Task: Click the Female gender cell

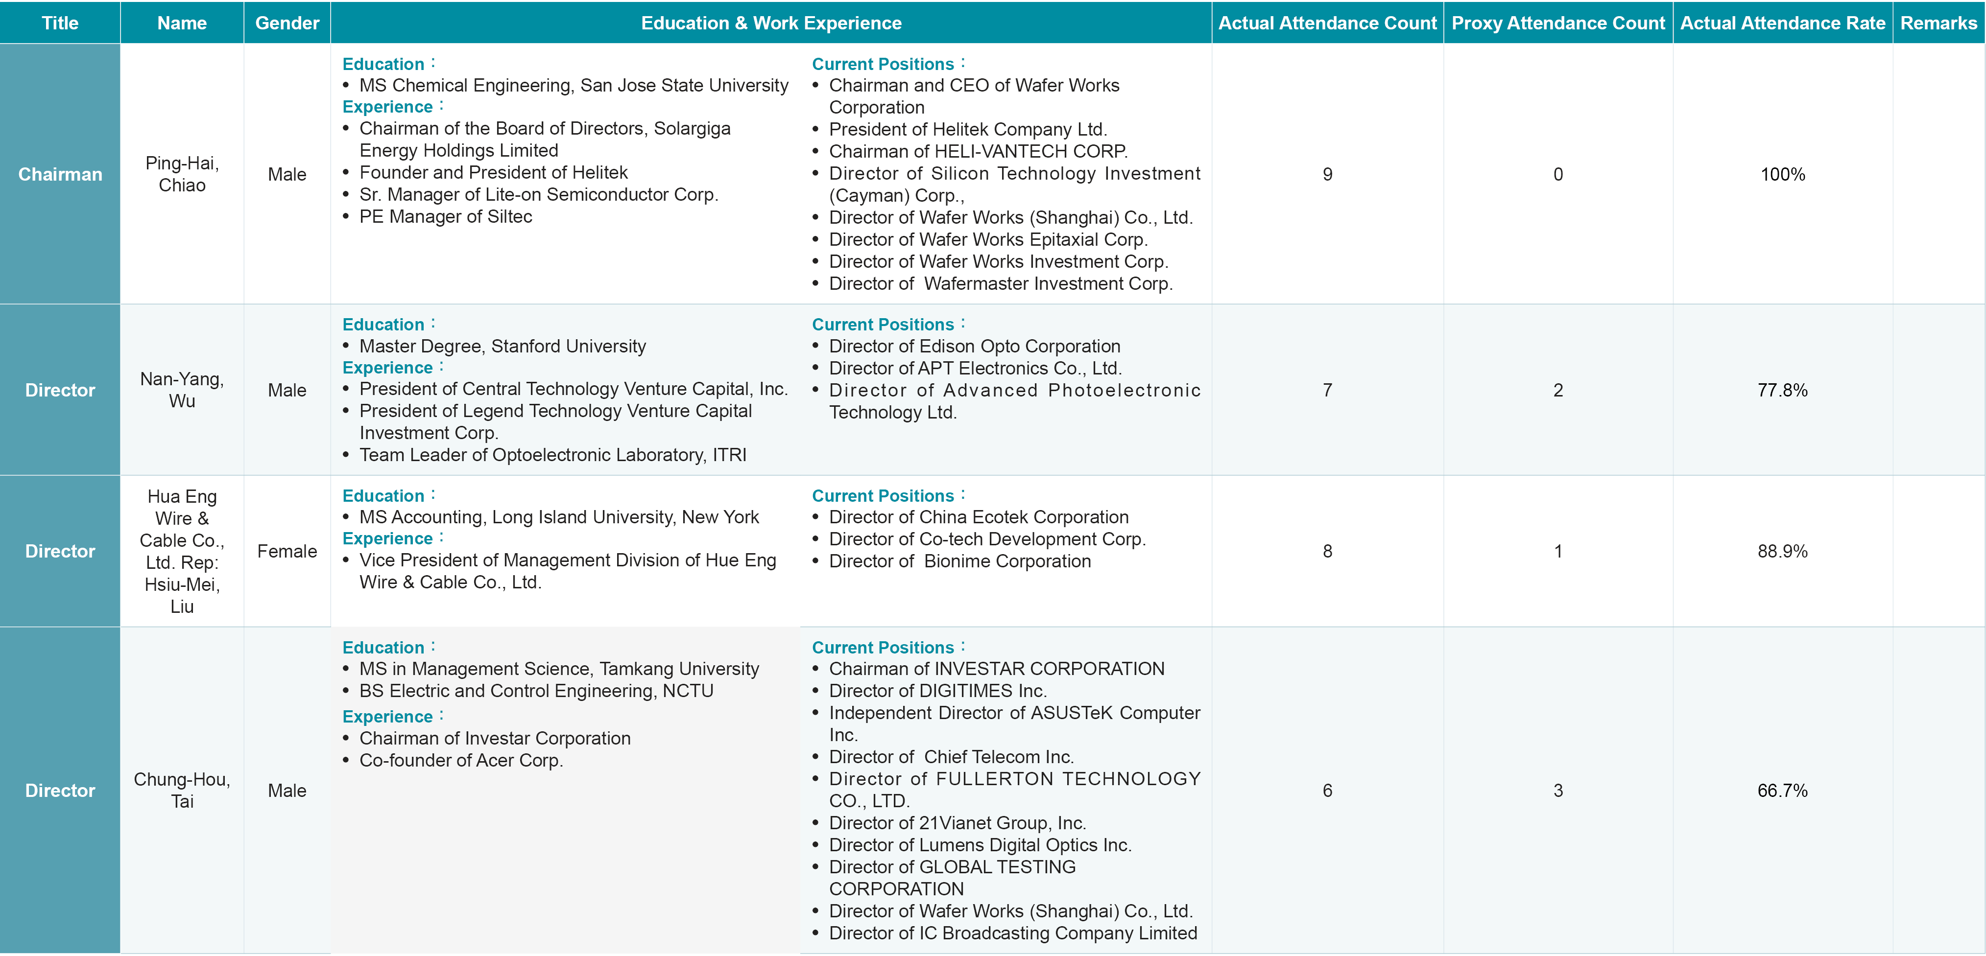Action: (x=287, y=552)
